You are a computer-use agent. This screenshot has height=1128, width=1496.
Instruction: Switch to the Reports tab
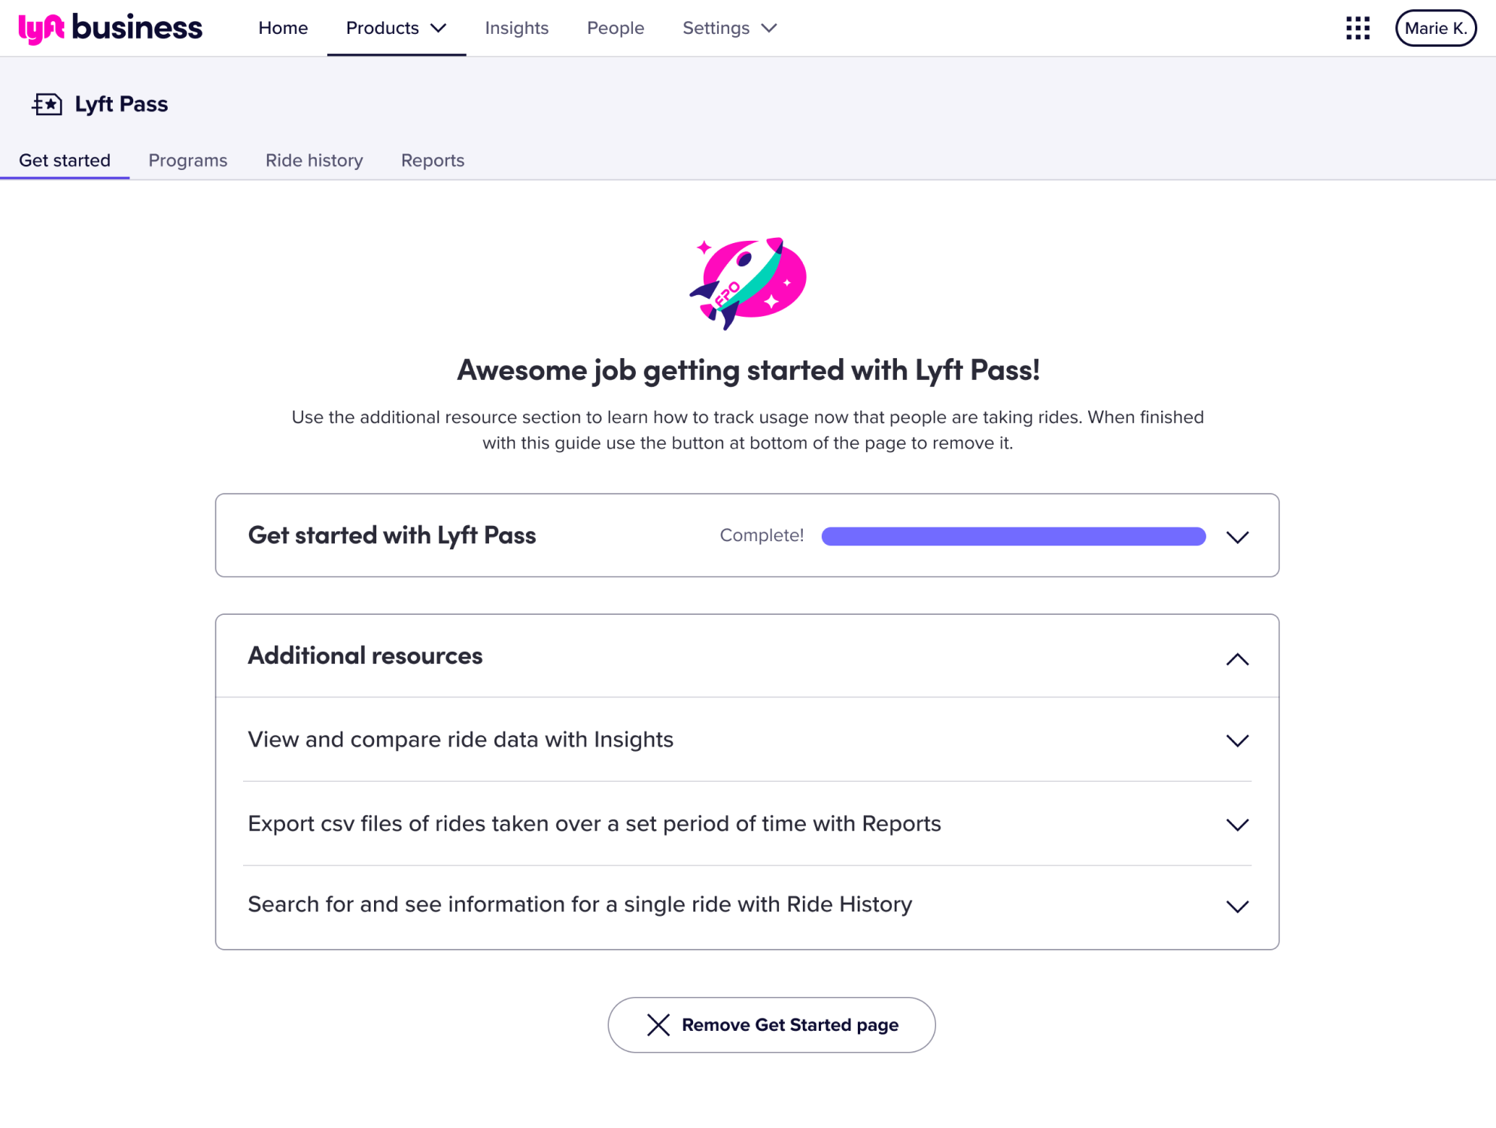432,160
